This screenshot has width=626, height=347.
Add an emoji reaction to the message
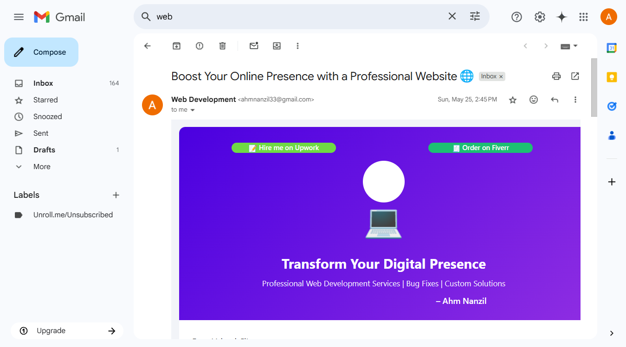(534, 100)
